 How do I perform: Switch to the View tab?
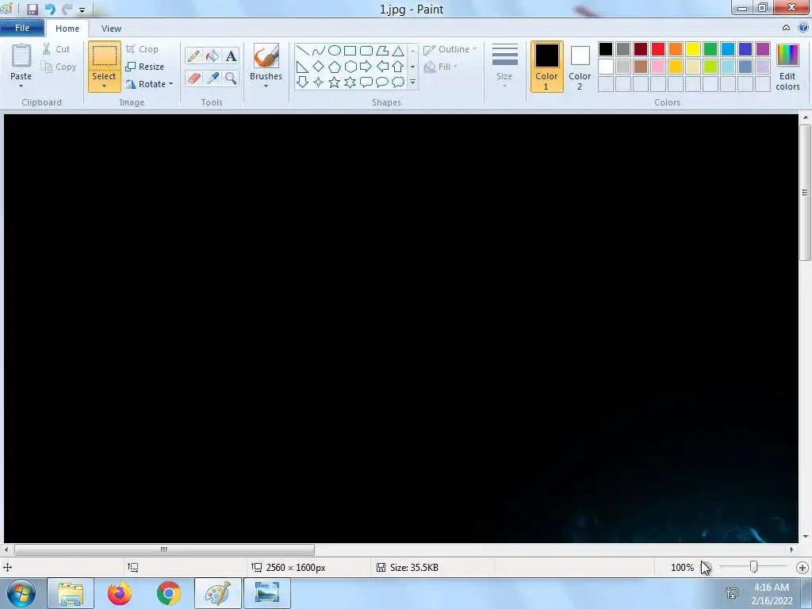111,29
